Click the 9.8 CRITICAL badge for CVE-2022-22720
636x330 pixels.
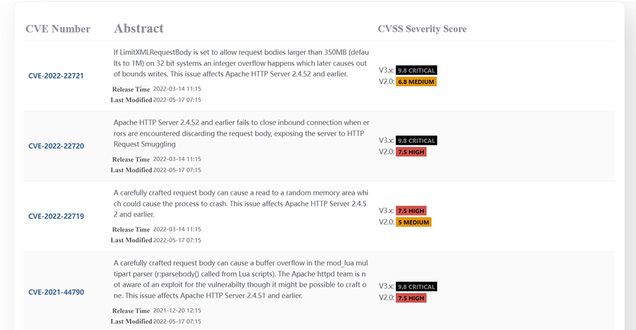click(416, 141)
